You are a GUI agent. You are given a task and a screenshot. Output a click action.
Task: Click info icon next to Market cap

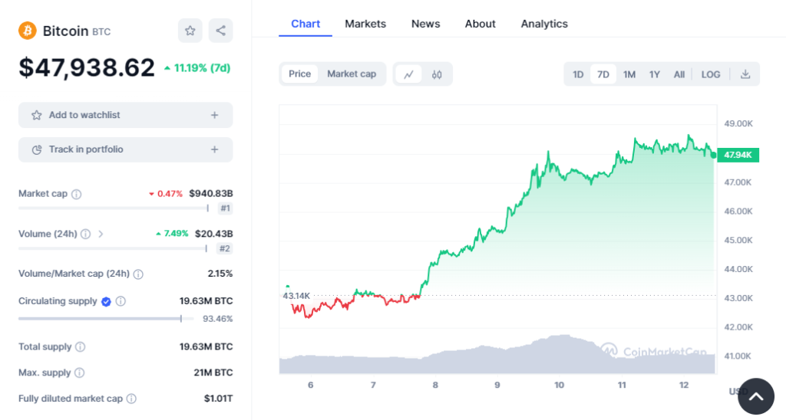[x=76, y=194]
